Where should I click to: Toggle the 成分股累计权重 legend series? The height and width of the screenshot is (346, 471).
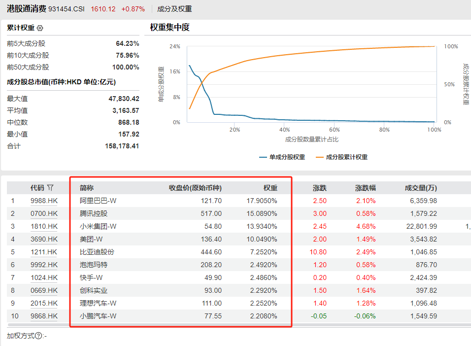coord(341,157)
